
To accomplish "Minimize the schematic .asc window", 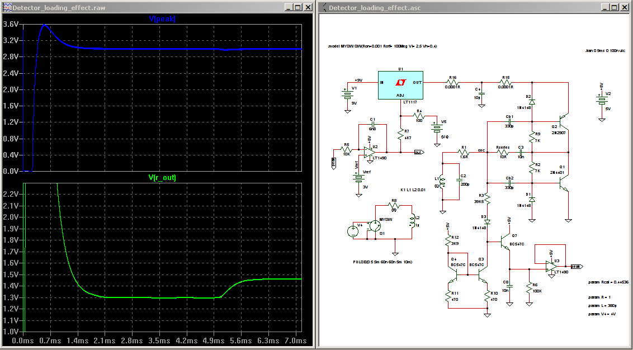I will point(606,7).
